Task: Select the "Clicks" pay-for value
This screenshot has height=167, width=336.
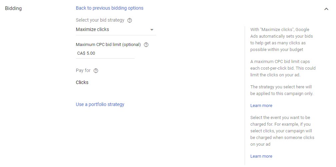Action: tap(82, 82)
